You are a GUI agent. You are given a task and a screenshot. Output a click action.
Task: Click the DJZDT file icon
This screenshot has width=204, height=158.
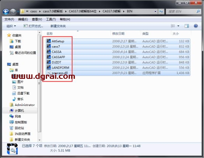click(49, 62)
